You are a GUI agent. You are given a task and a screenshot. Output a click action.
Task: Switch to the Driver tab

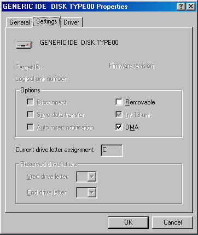point(72,22)
